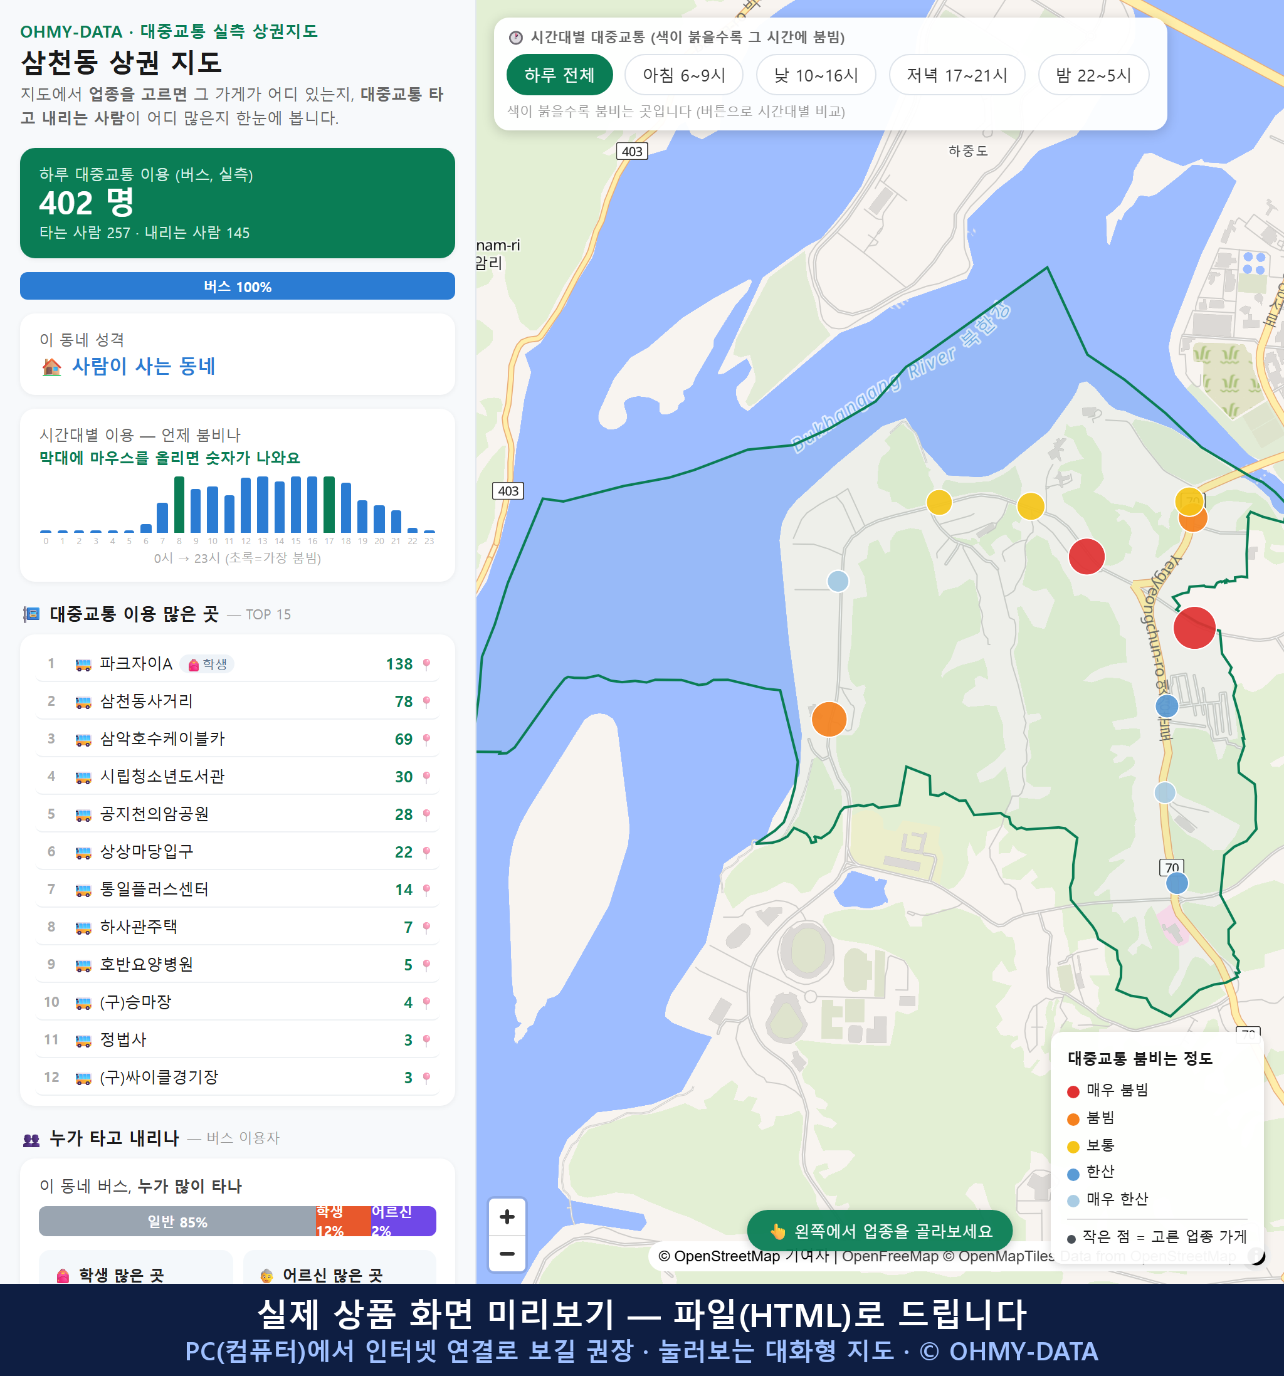Click the 버스 100% share bar
1284x1376 pixels.
pyautogui.click(x=238, y=286)
